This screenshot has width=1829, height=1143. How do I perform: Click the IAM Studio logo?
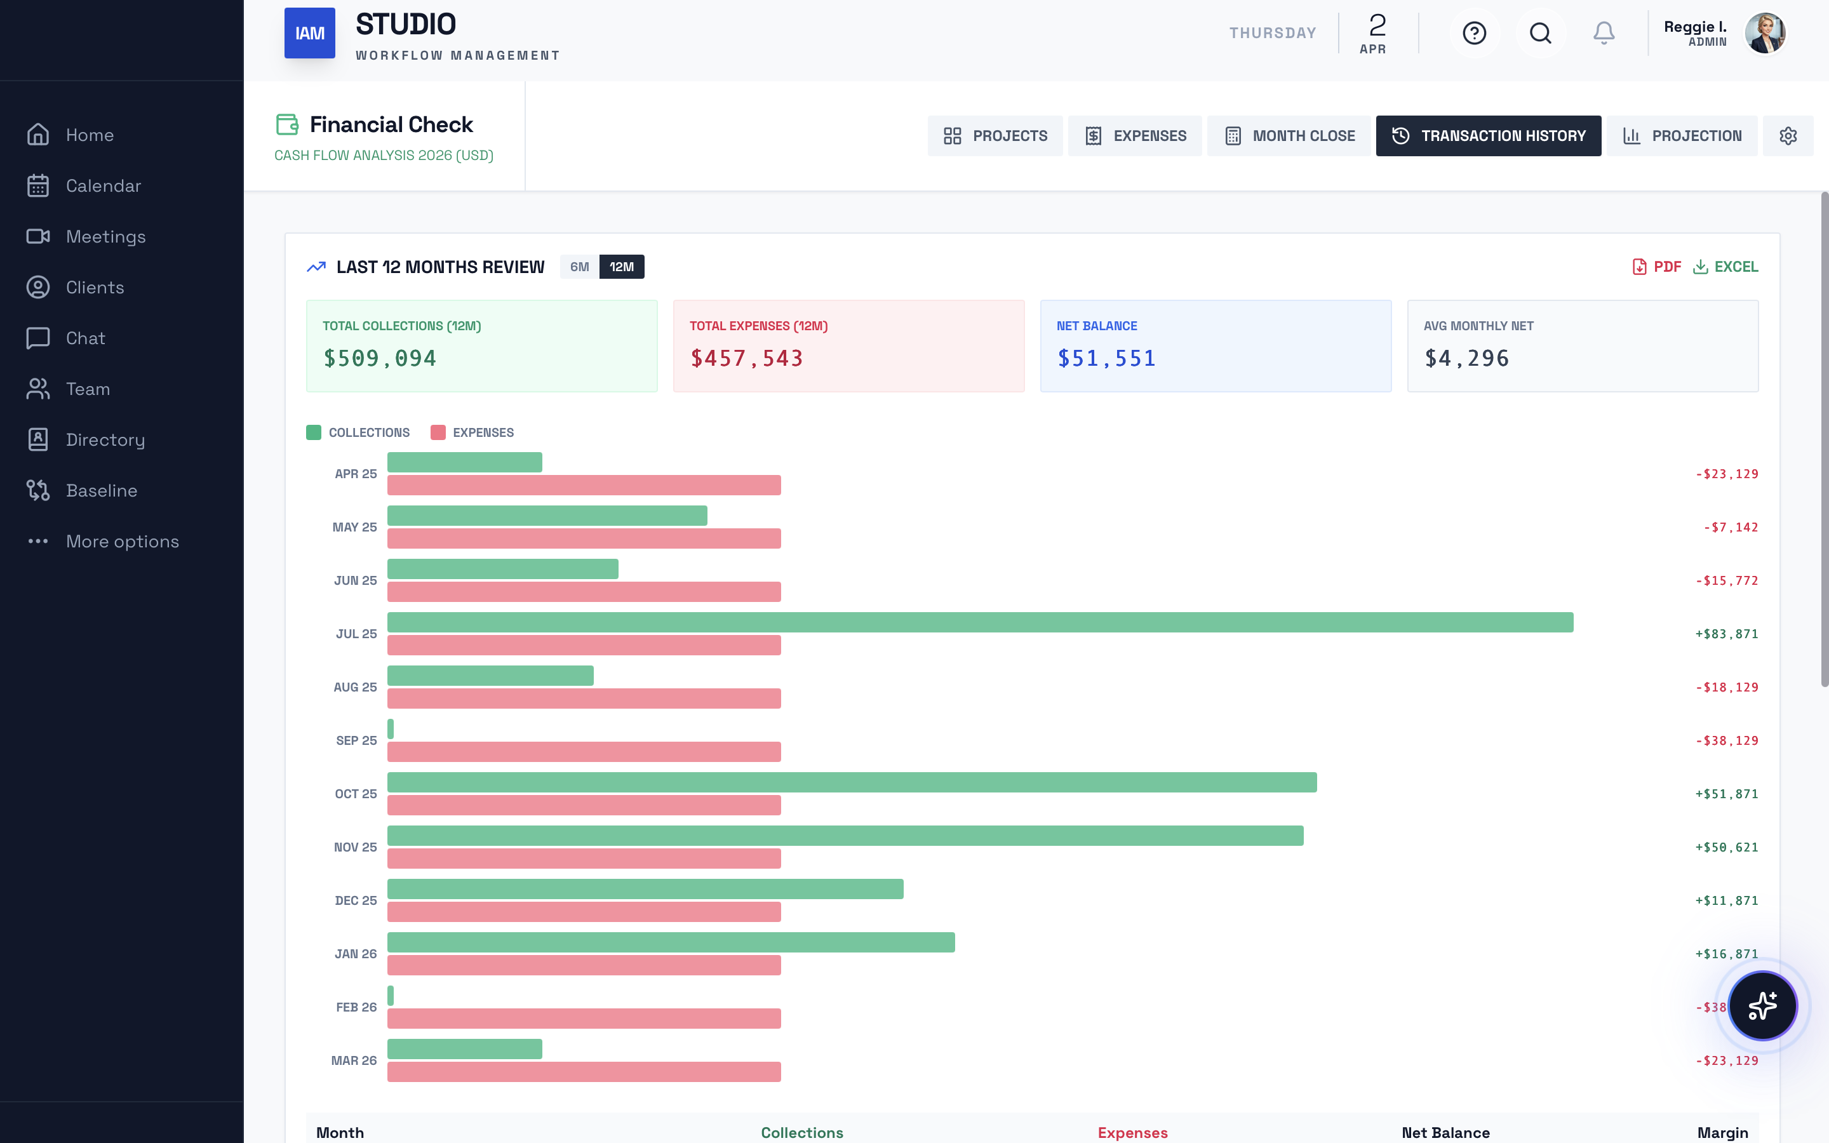[x=310, y=33]
